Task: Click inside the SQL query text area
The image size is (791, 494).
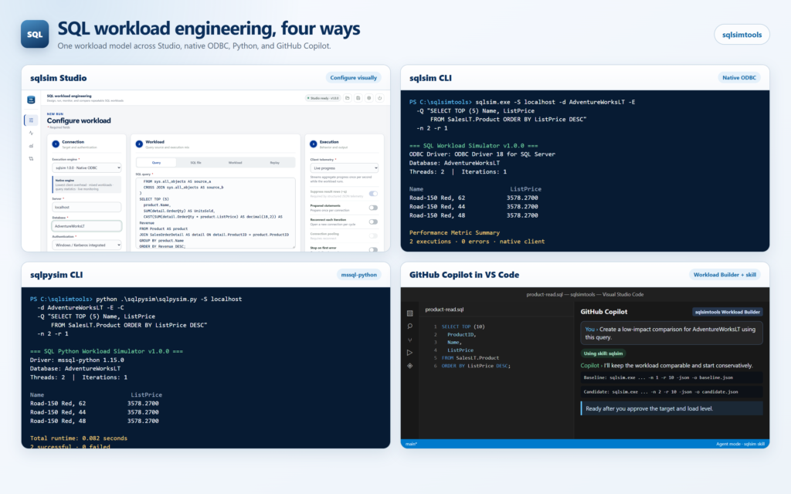Action: point(216,213)
